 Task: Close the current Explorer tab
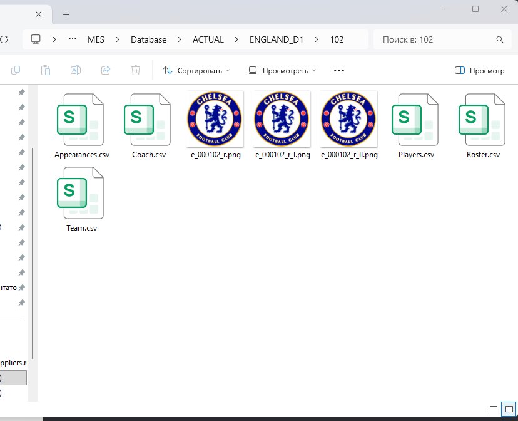click(39, 14)
